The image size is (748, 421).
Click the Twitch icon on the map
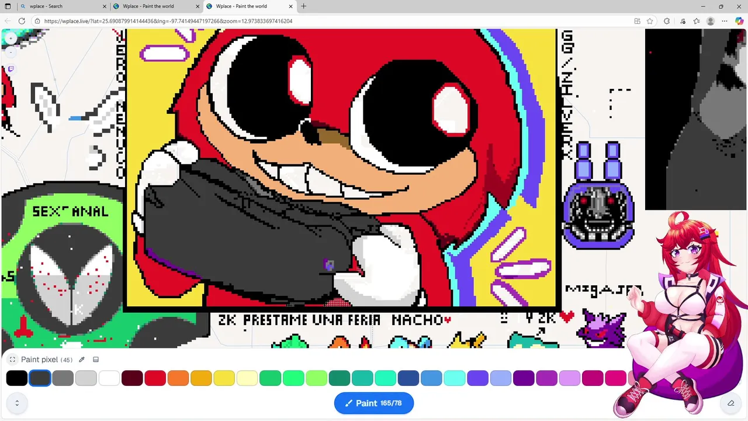click(11, 68)
